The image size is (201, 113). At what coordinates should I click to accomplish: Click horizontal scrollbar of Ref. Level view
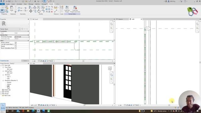point(83,61)
